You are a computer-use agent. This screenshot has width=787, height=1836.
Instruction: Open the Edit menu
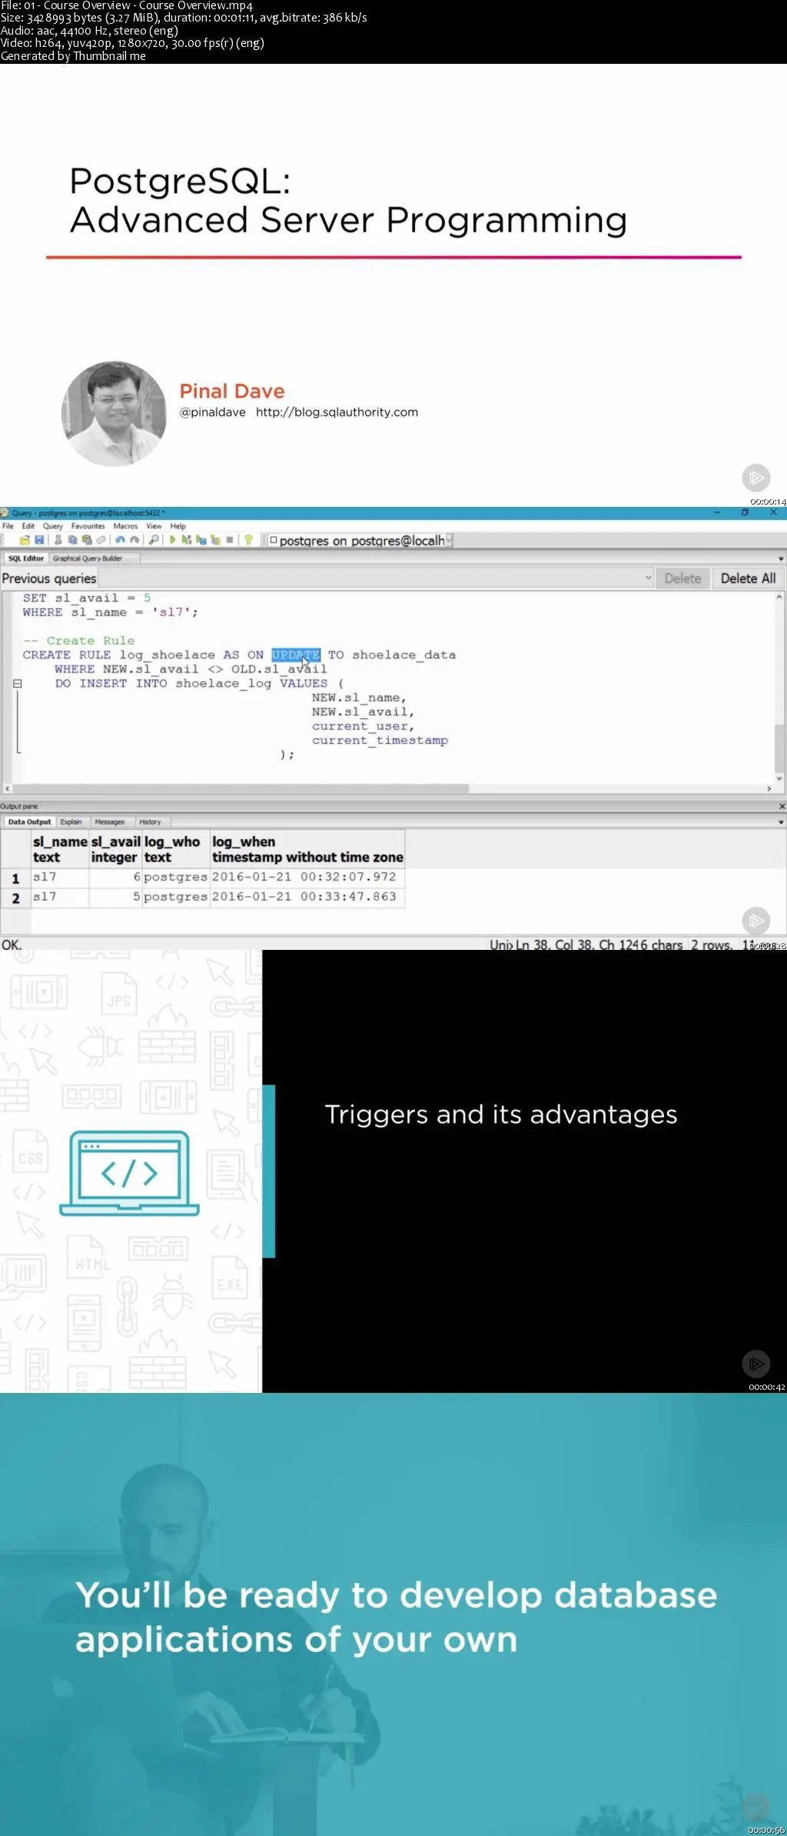click(x=28, y=526)
